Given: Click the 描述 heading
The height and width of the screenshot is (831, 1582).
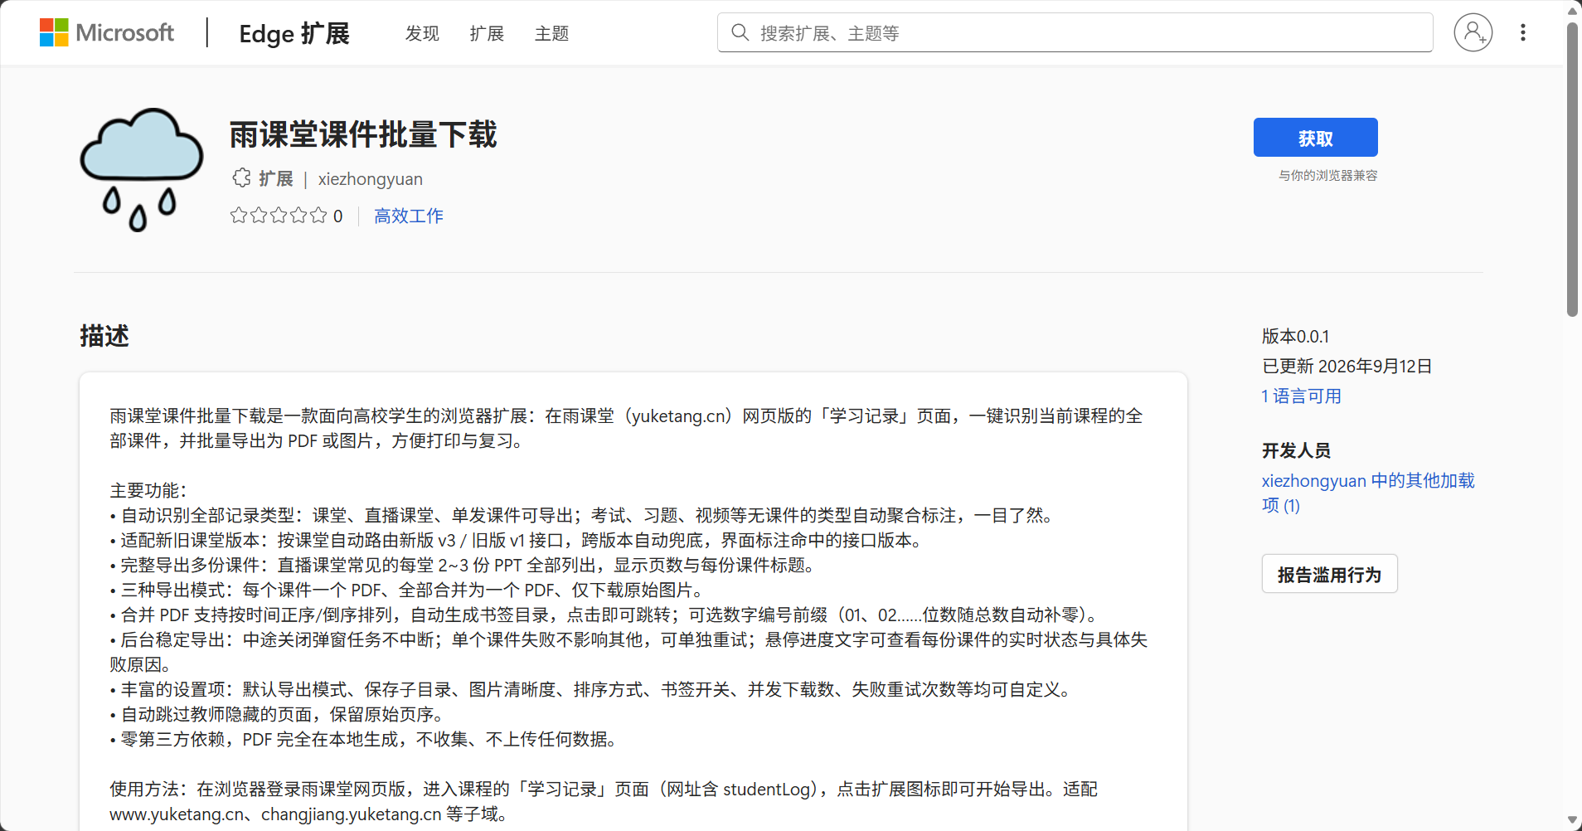Looking at the screenshot, I should coord(104,336).
